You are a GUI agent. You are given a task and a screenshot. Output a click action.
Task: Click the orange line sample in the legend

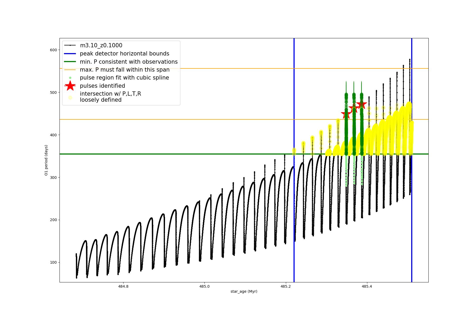[x=70, y=70]
